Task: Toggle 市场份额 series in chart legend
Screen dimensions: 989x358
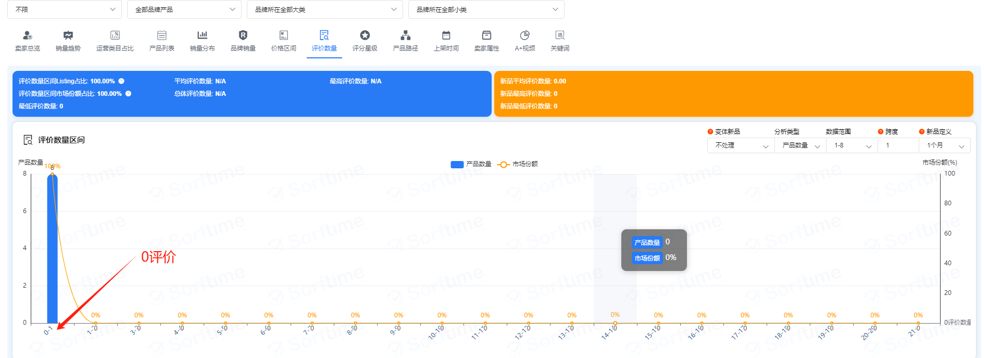Action: [x=517, y=164]
